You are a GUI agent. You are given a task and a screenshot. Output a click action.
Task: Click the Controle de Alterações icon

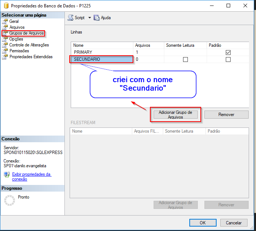[5, 45]
